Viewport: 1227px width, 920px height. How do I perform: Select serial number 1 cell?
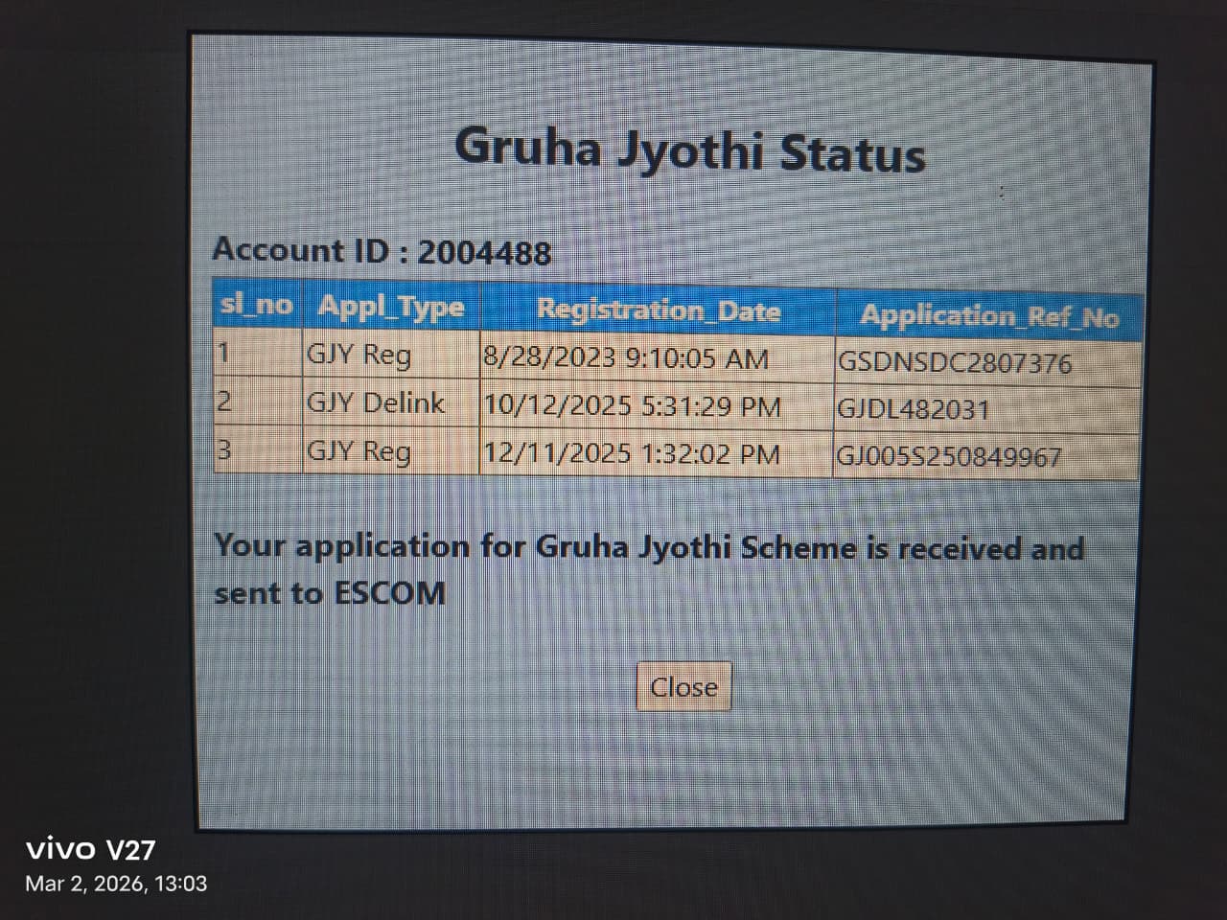(x=257, y=353)
